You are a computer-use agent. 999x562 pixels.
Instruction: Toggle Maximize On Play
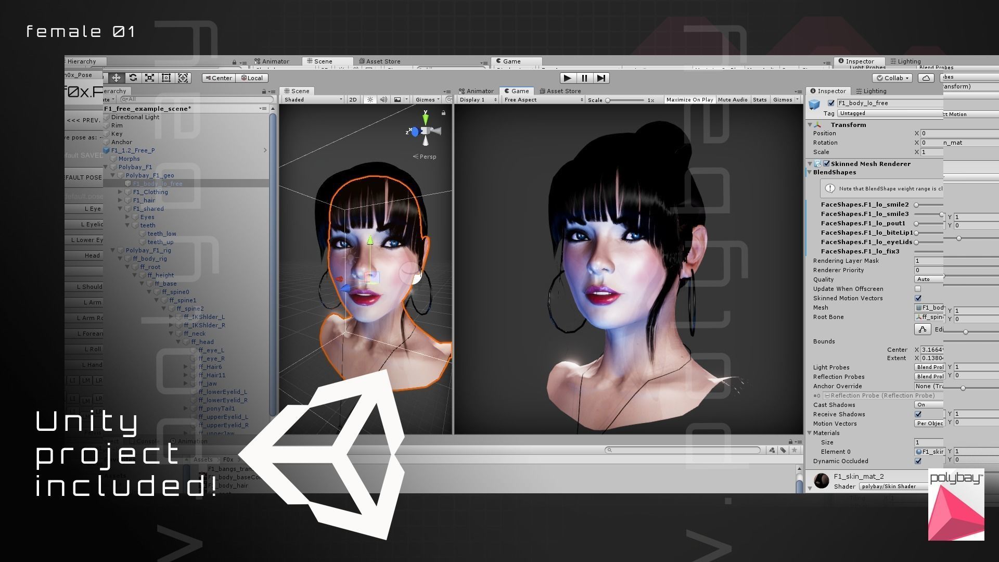click(689, 100)
